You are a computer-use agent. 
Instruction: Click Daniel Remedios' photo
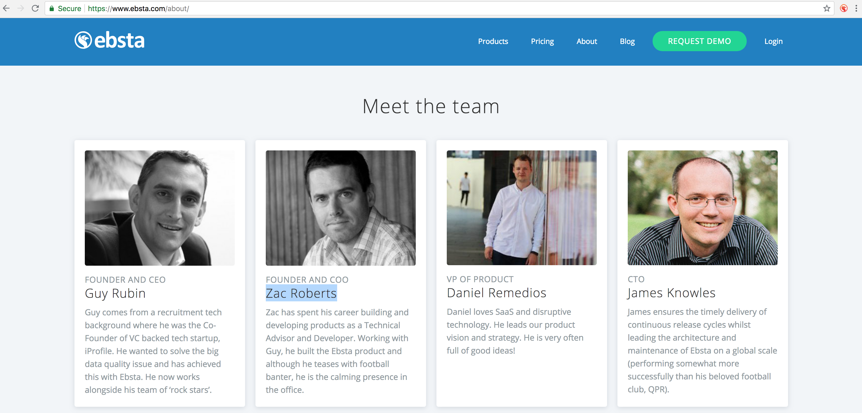coord(521,208)
